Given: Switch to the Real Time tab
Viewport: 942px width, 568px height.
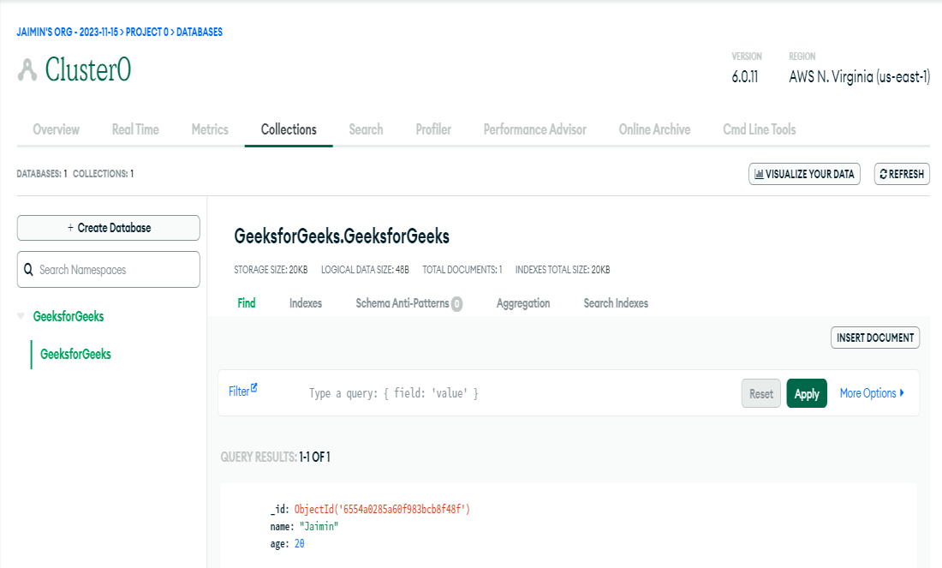Looking at the screenshot, I should tap(135, 129).
